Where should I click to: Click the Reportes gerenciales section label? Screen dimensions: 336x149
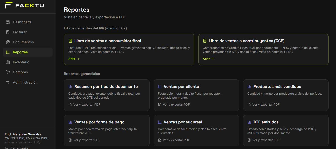(x=82, y=74)
